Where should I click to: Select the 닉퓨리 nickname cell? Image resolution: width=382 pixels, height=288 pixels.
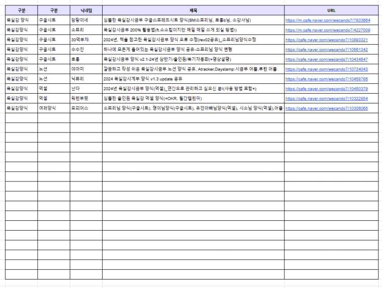pos(86,79)
